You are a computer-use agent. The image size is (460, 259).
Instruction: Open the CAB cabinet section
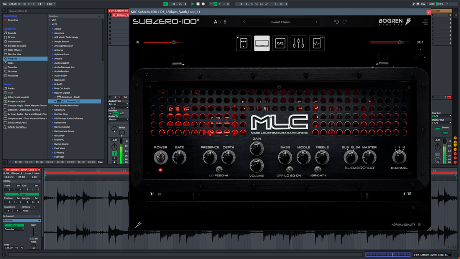tap(280, 43)
